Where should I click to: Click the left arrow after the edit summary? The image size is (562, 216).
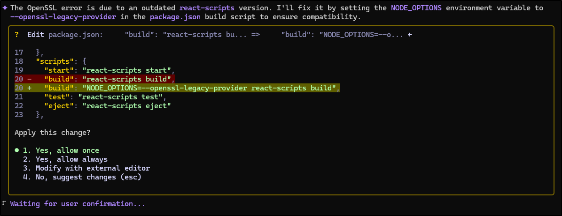click(410, 35)
